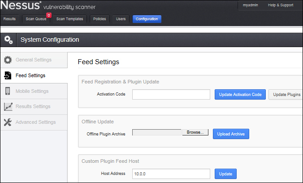Image resolution: width=303 pixels, height=183 pixels.
Task: Open the Help & Support menu
Action: point(281,5)
